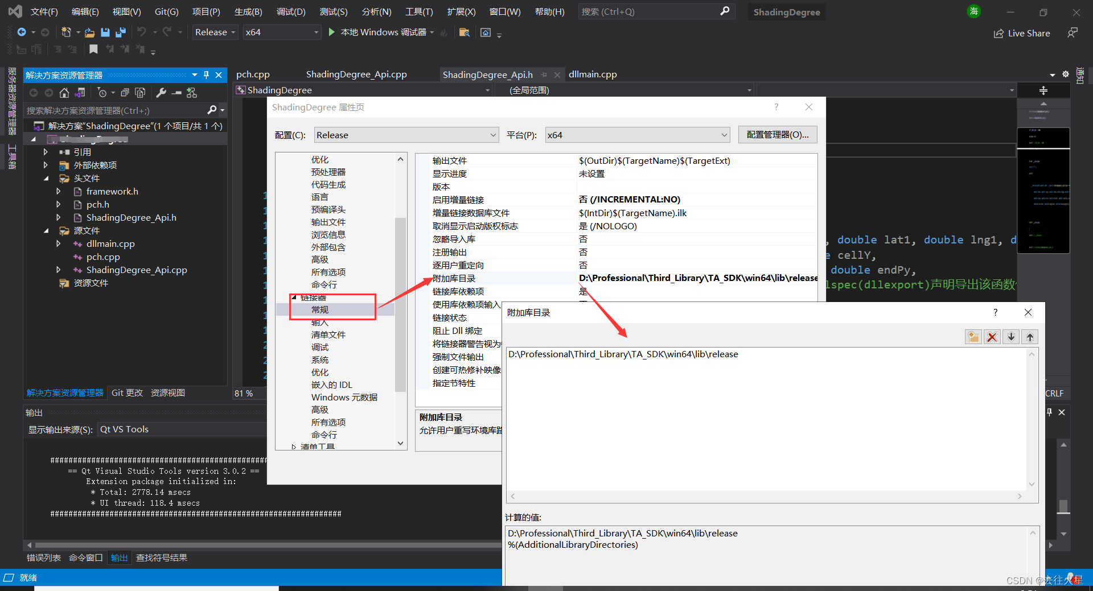Save the current file with floppy icon
The height and width of the screenshot is (591, 1093).
point(105,32)
